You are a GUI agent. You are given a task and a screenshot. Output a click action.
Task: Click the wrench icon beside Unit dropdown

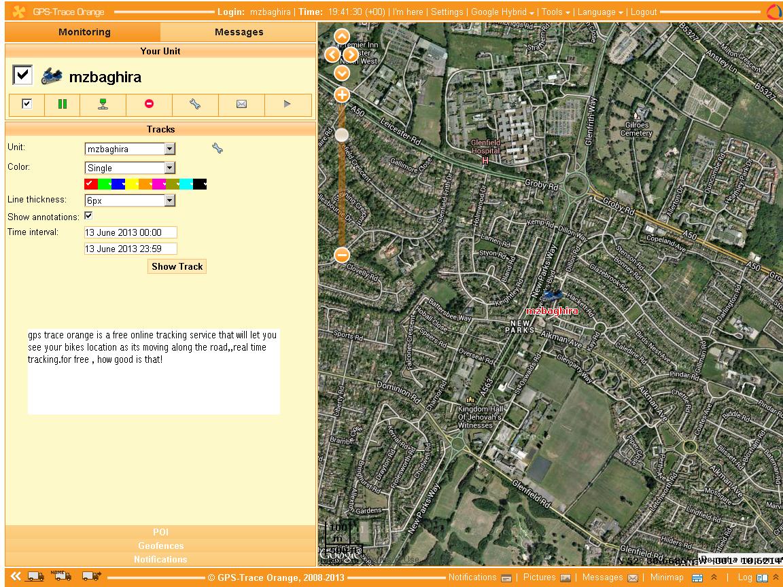(217, 147)
